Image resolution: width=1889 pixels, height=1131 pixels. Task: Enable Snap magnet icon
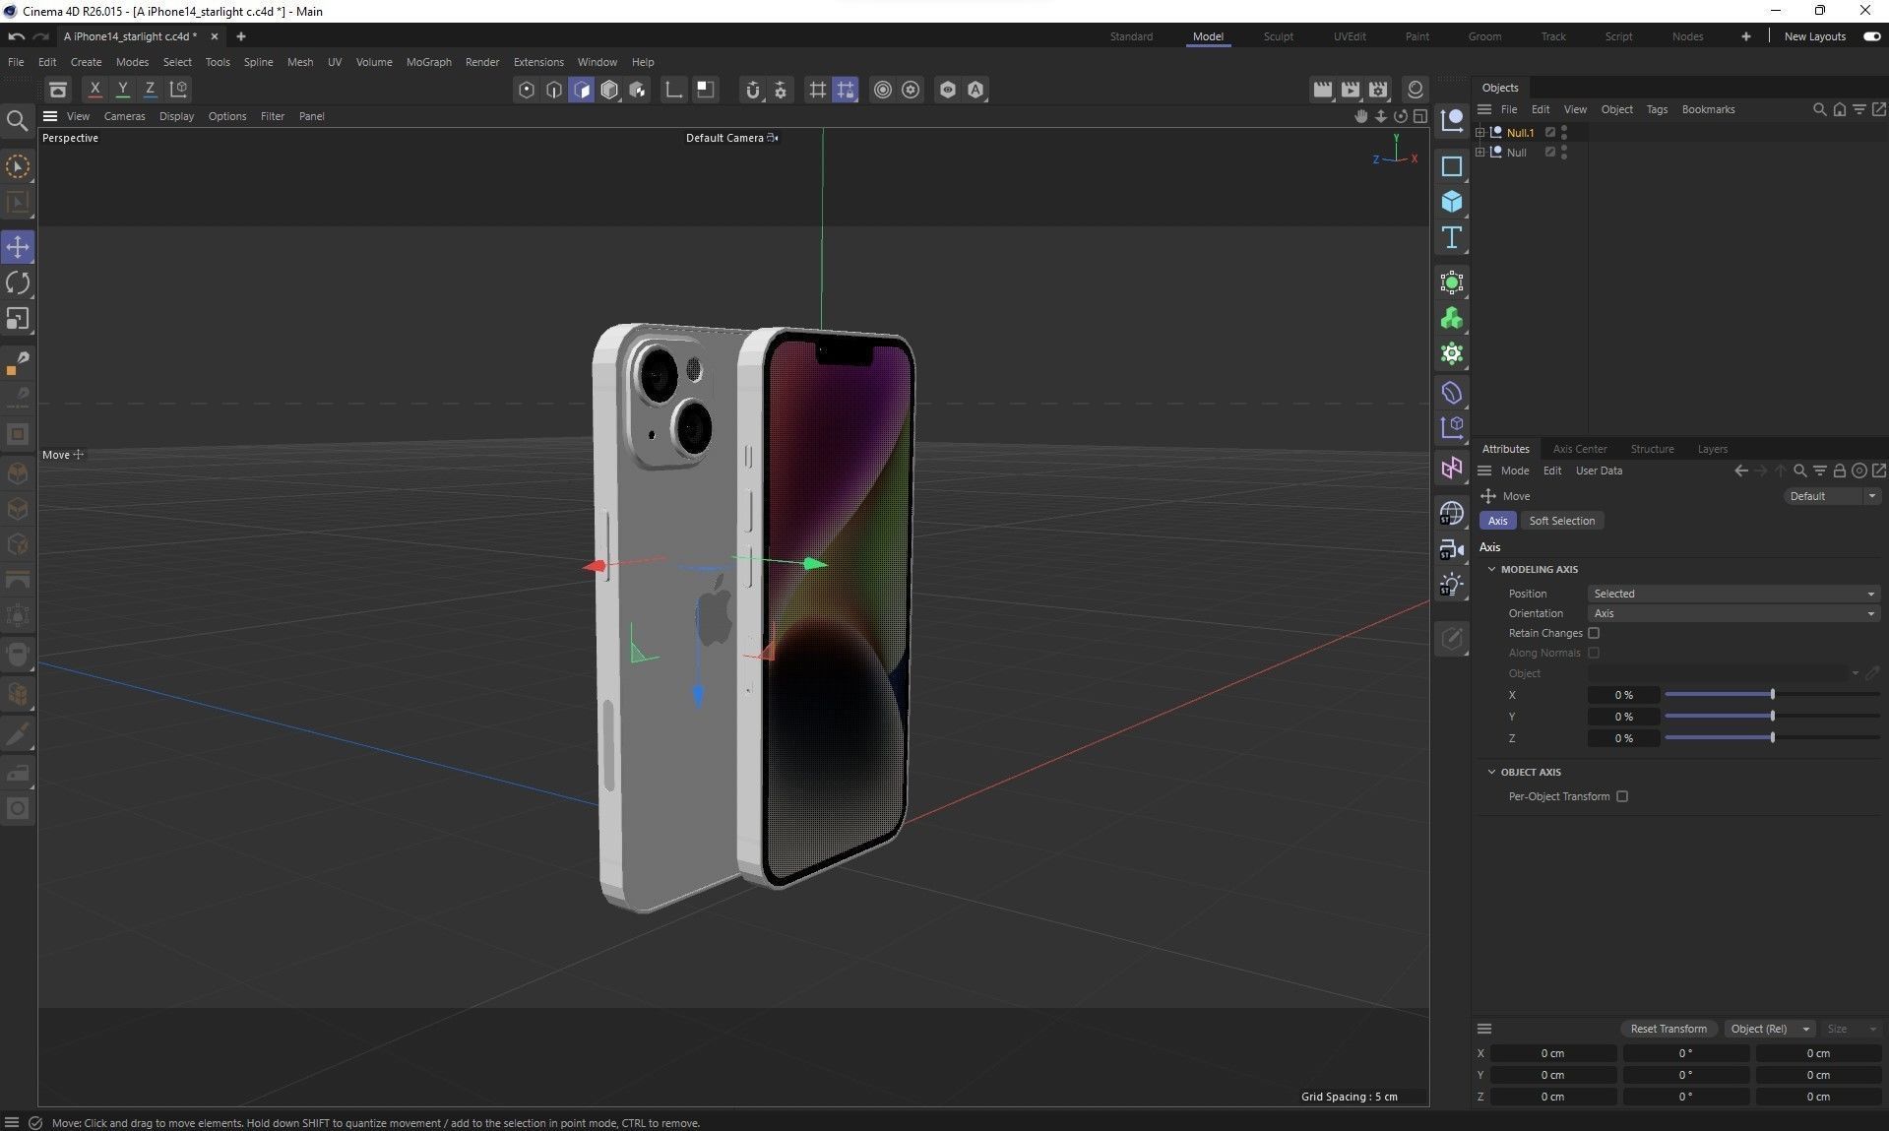pos(753,91)
